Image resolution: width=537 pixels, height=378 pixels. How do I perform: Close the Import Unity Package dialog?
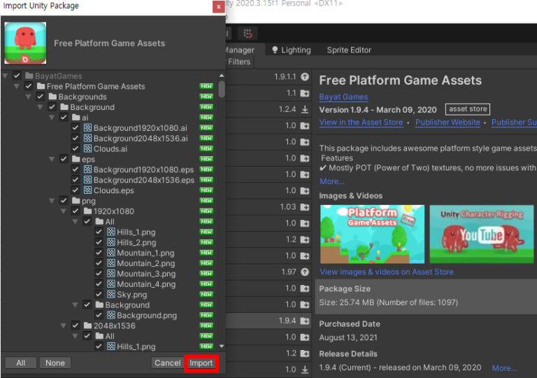click(x=218, y=6)
